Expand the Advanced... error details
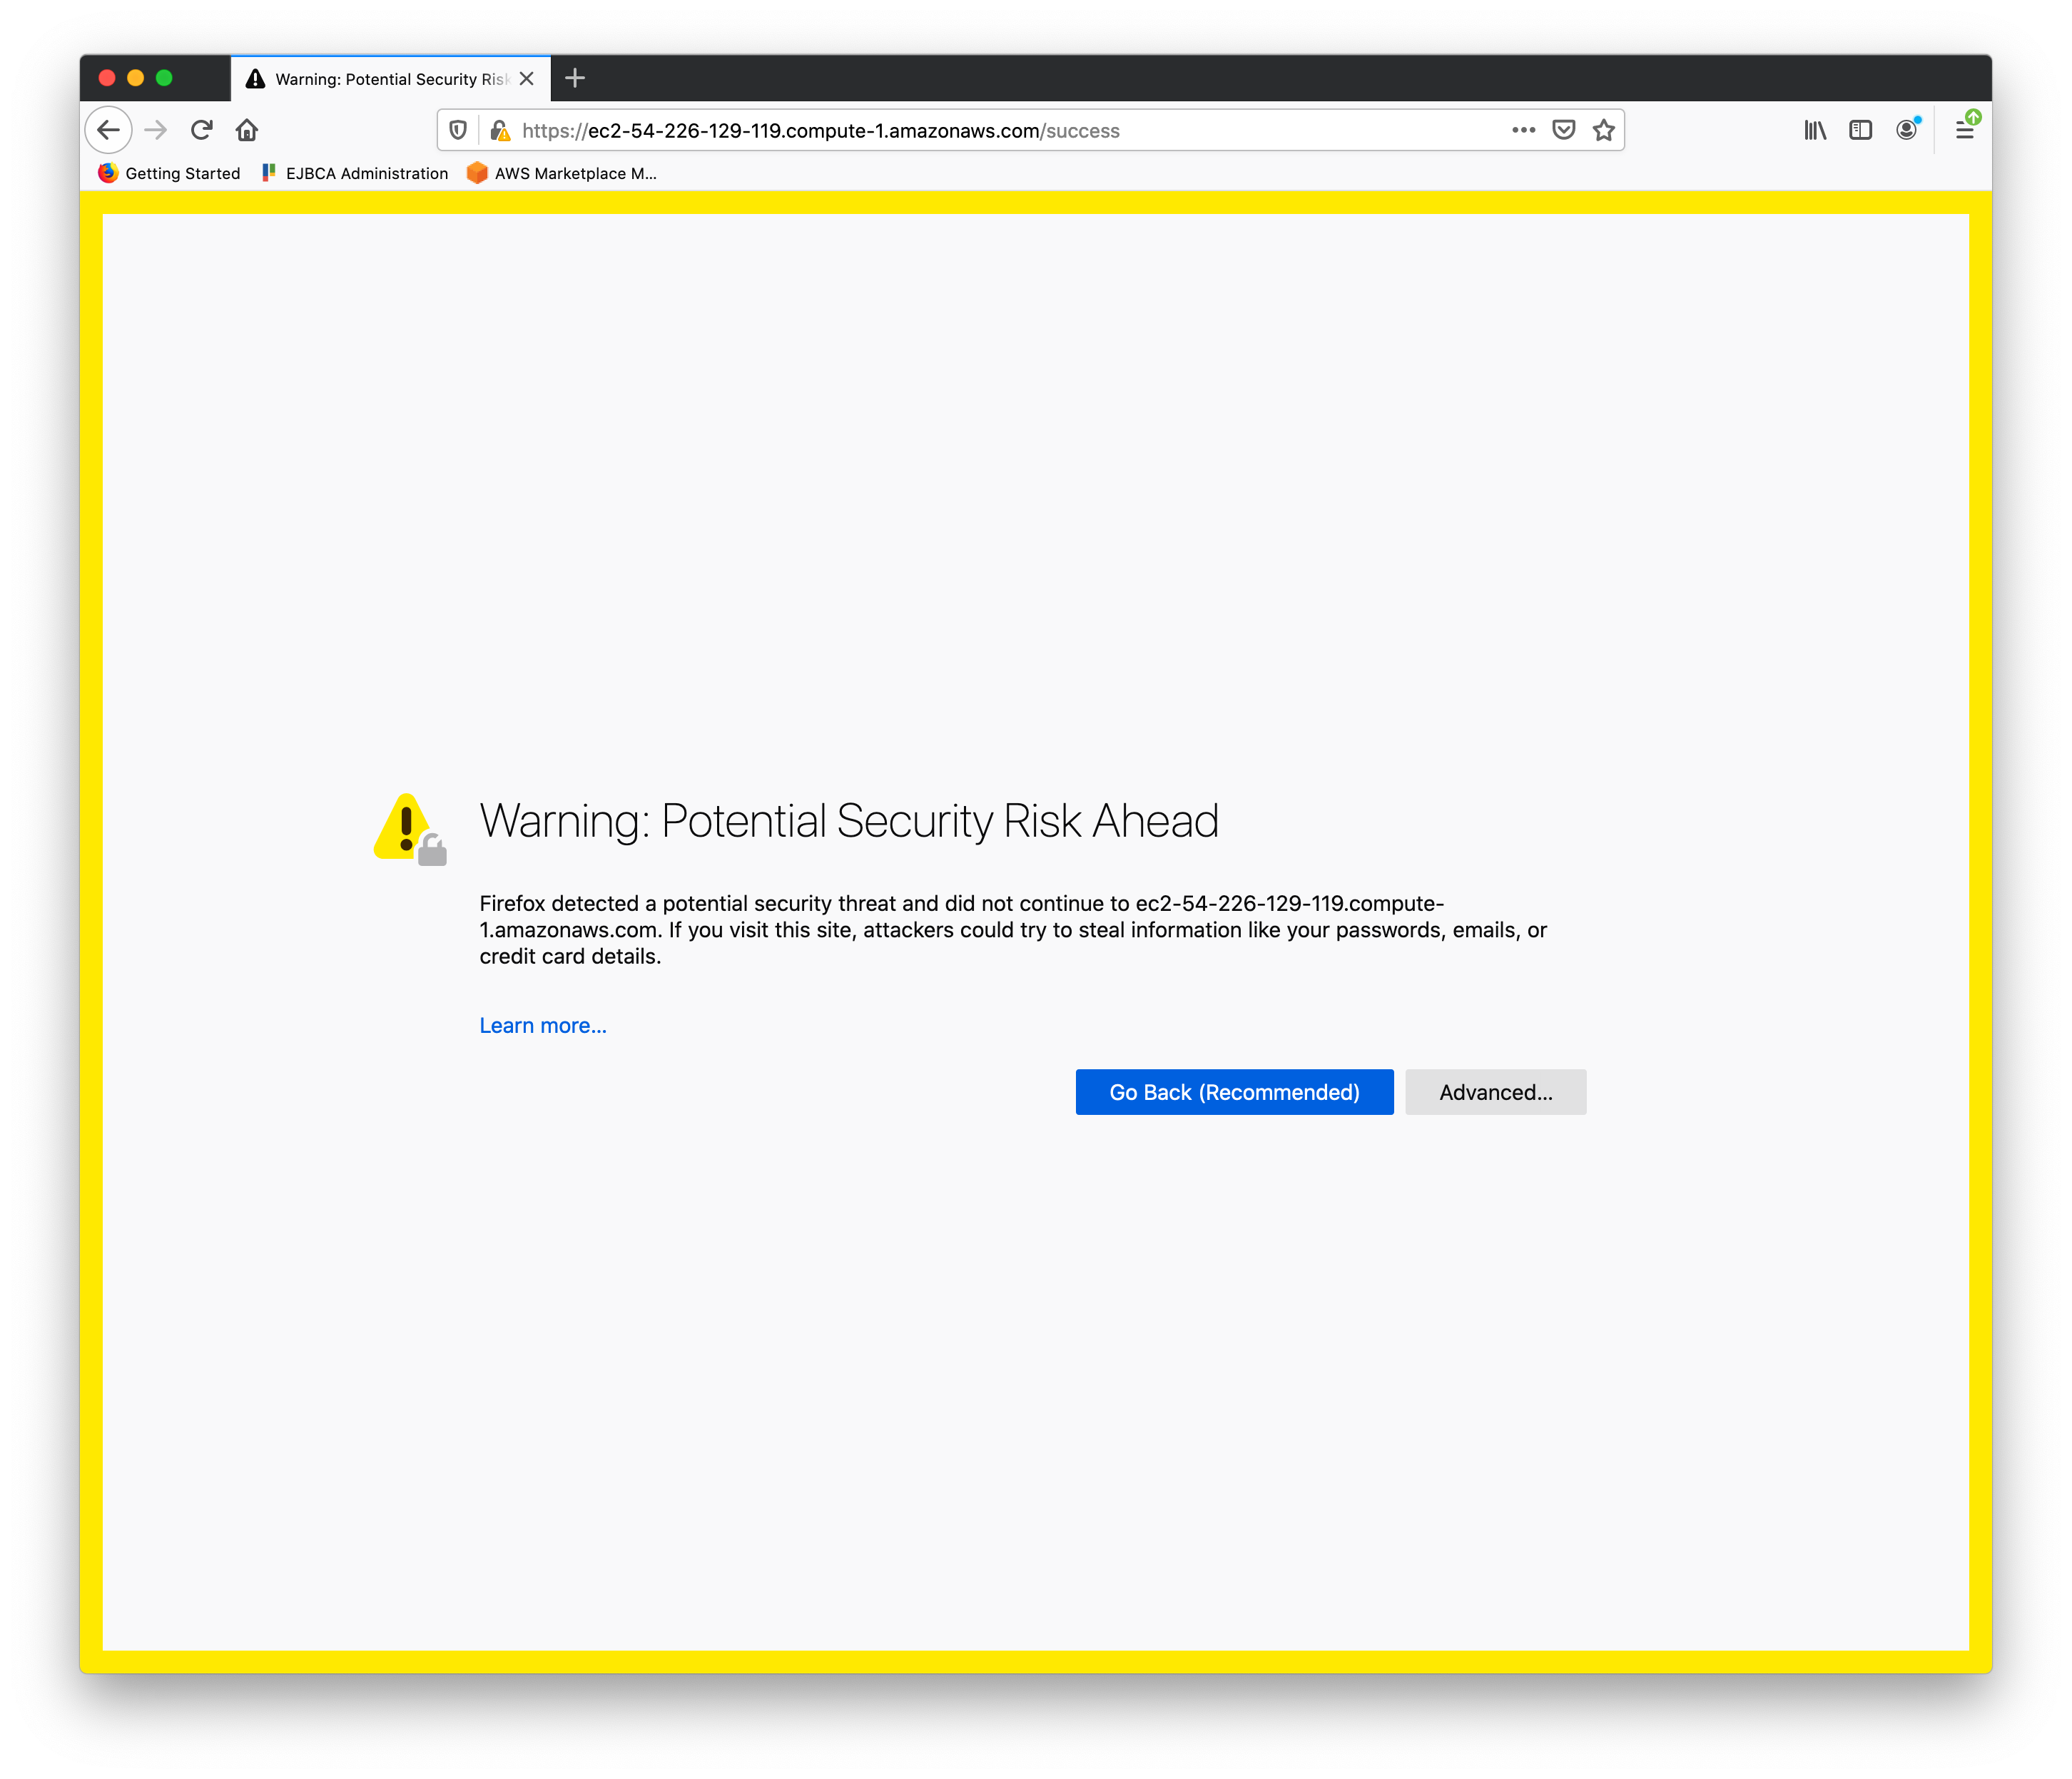2072x1779 pixels. (1495, 1092)
